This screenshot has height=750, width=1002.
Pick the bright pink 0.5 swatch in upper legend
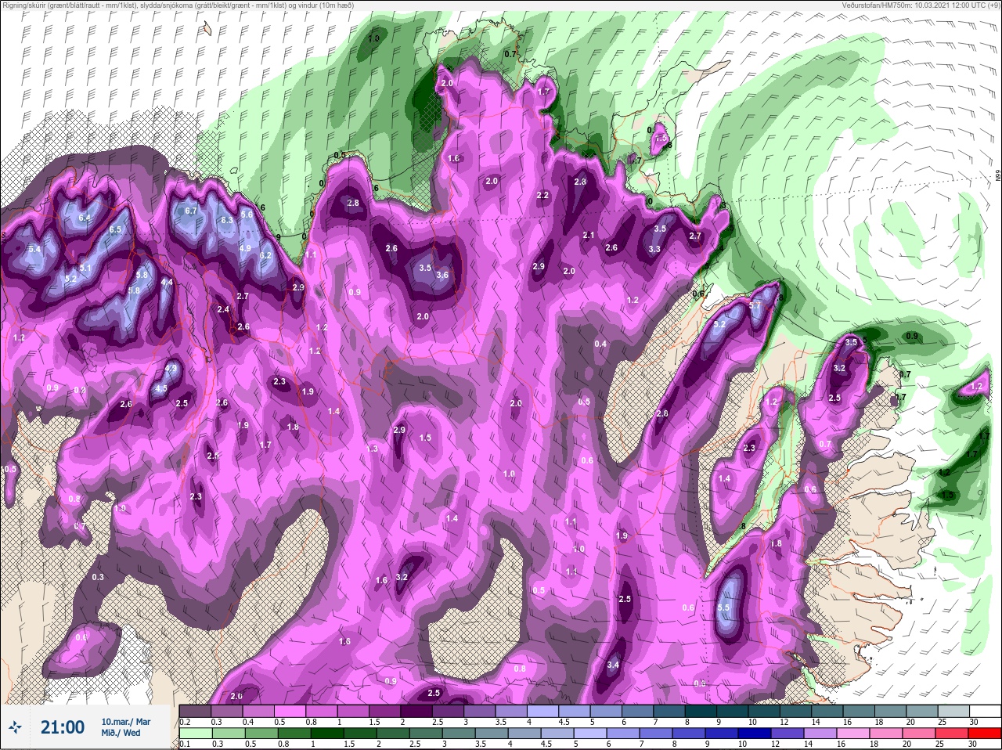(291, 711)
